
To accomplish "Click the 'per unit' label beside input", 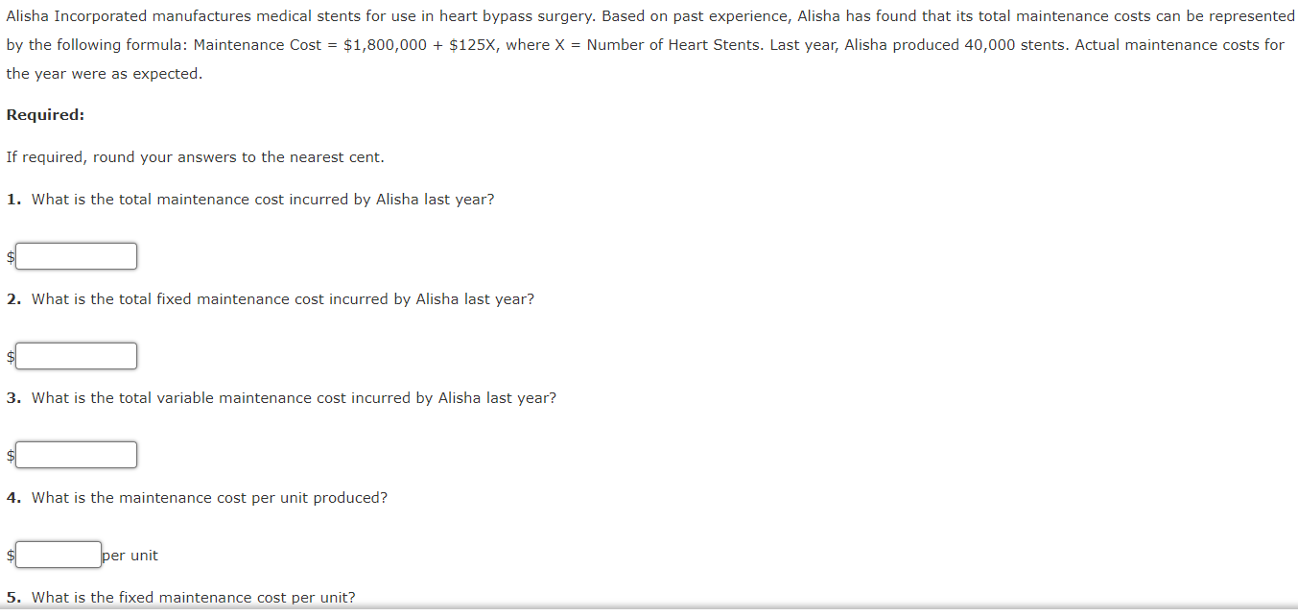I will pos(130,556).
